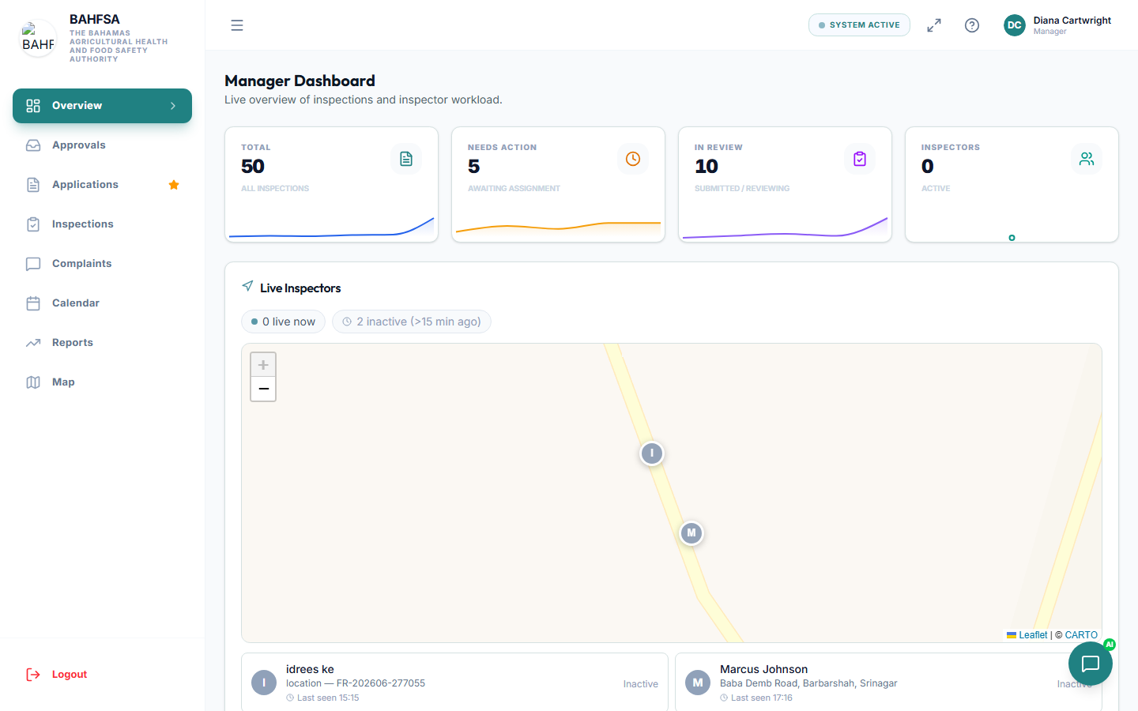Click the I marker on the map

pyautogui.click(x=652, y=453)
